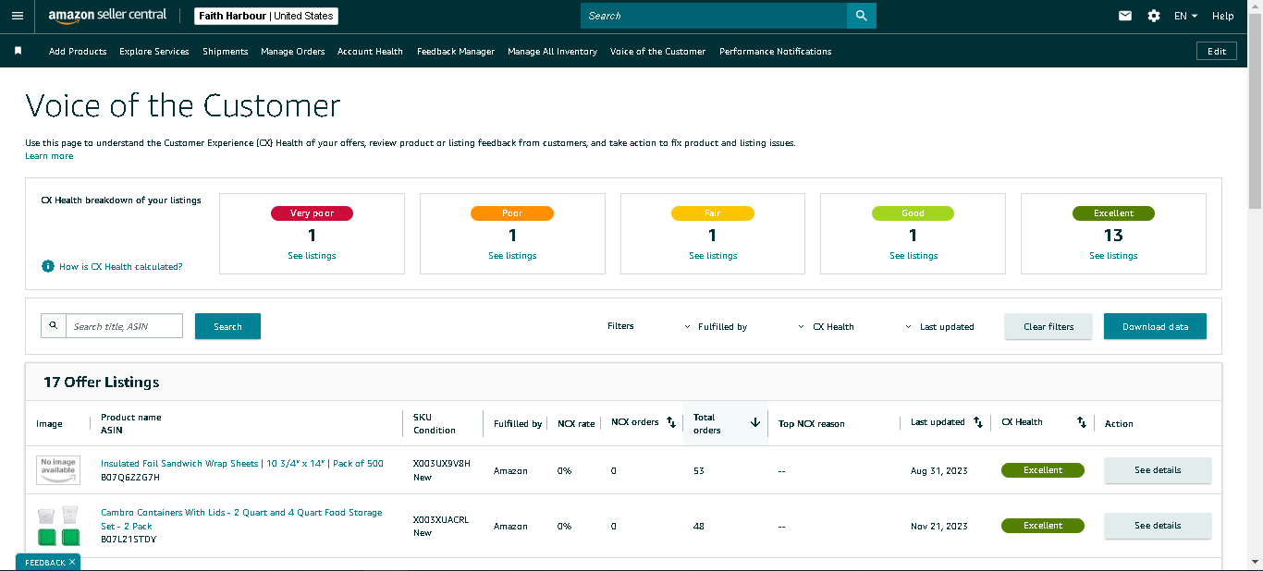Viewport: 1263px width, 571px height.
Task: Open the settings gear icon
Action: click(1154, 16)
